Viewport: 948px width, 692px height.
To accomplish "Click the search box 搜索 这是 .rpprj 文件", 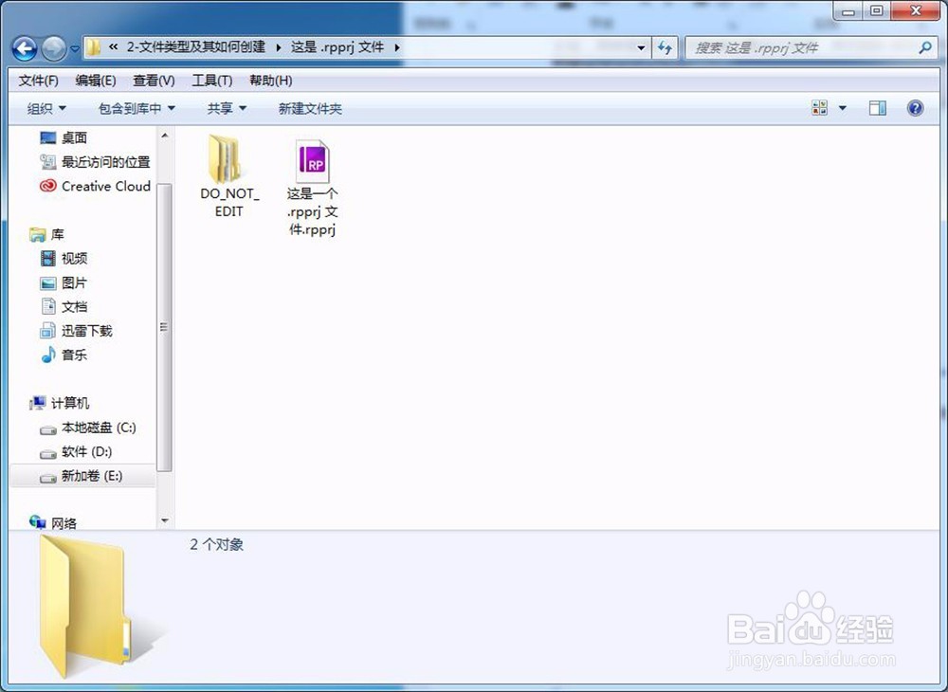I will tap(810, 47).
